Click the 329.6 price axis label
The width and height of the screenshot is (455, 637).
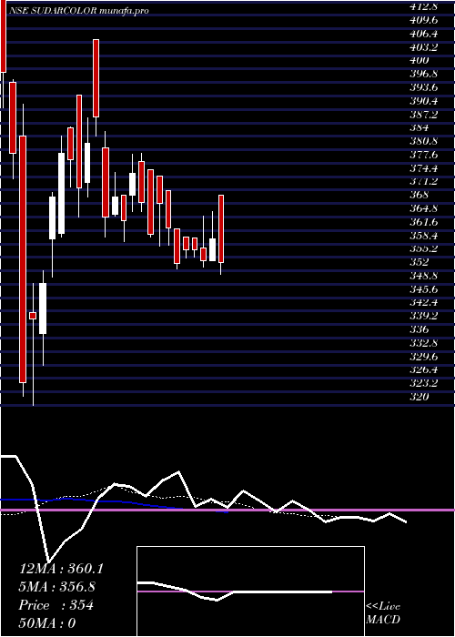423,357
